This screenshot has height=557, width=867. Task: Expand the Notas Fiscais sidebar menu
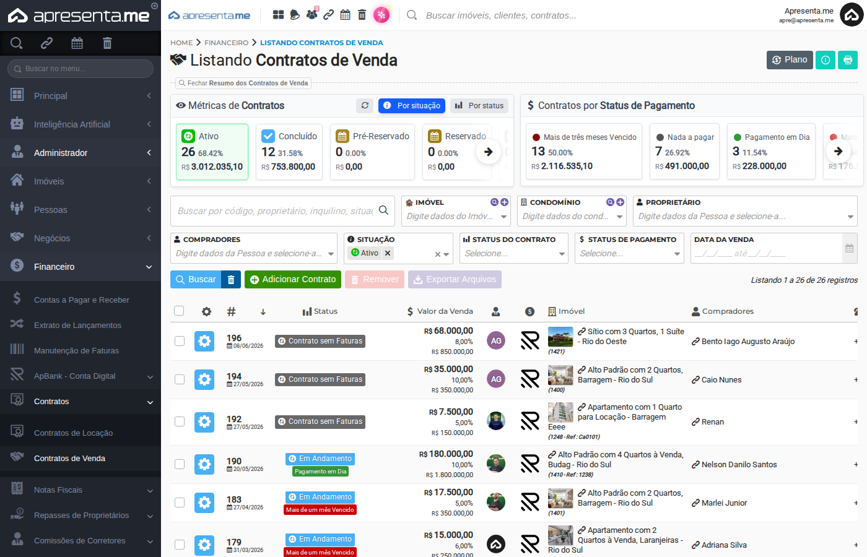point(81,490)
